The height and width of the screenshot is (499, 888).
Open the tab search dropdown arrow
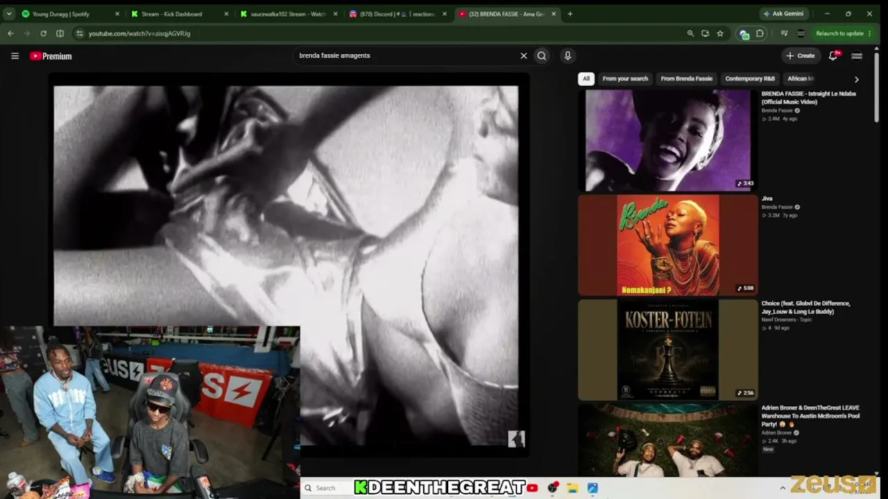pos(9,14)
